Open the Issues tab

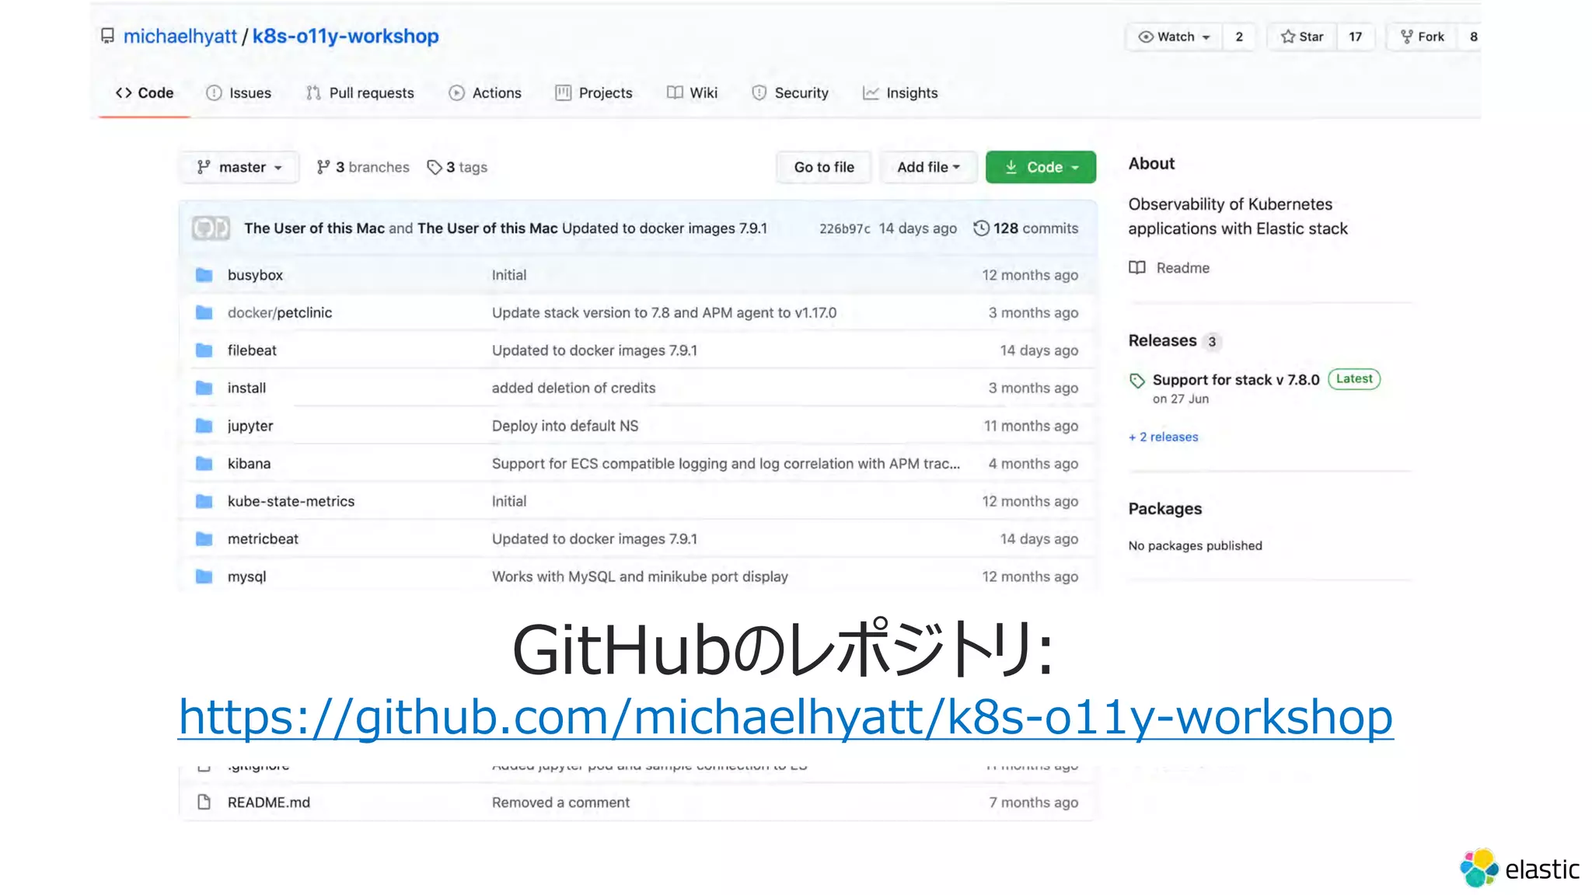(239, 92)
